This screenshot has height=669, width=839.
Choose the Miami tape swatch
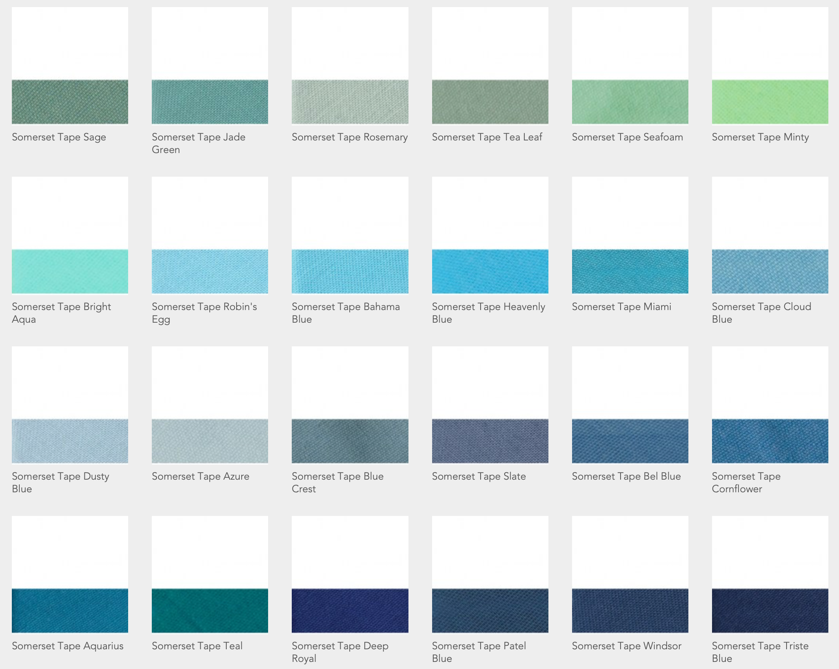click(x=630, y=271)
